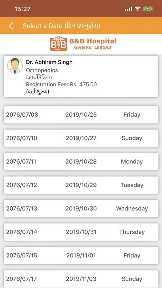Image resolution: width=162 pixels, height=288 pixels.
Task: Select the 2019/10/31 Thursday date
Action: [x=81, y=232]
